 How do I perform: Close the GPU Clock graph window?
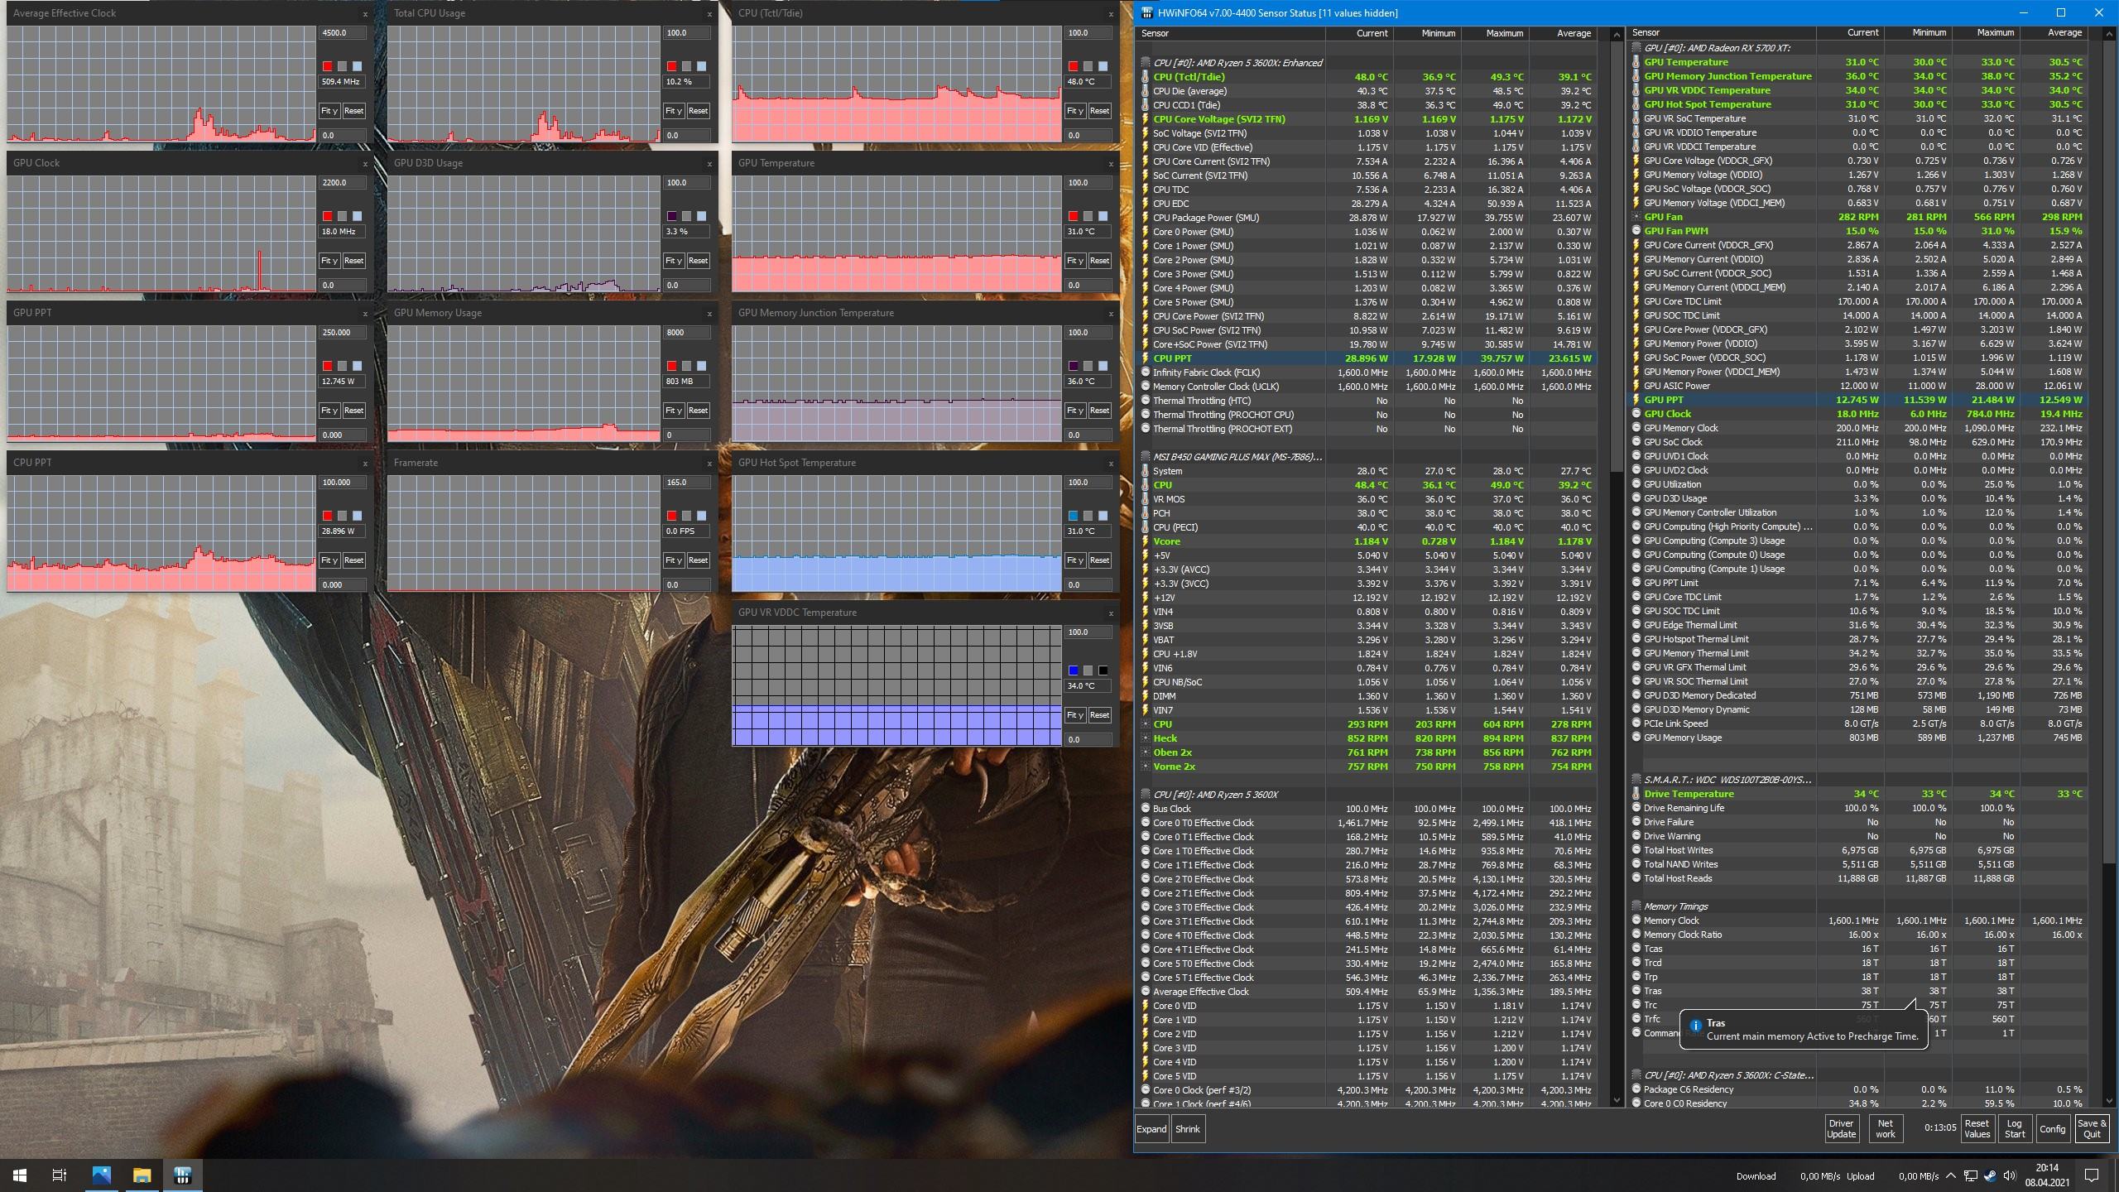coord(365,164)
